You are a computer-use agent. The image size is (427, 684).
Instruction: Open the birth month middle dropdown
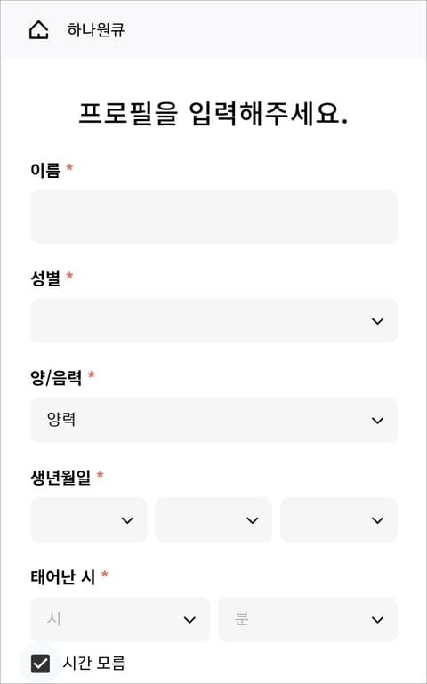tap(213, 519)
